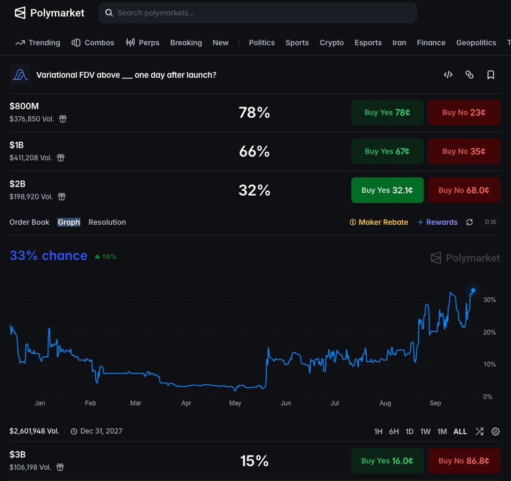Viewport: 511px width, 481px height.
Task: Set chart range to 6H
Action: (x=394, y=431)
